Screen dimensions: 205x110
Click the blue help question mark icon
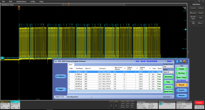point(177,62)
